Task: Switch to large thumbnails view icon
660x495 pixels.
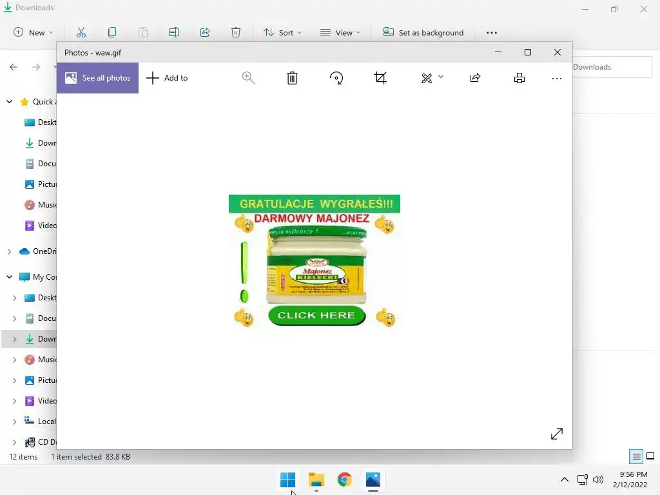Action: [x=650, y=456]
